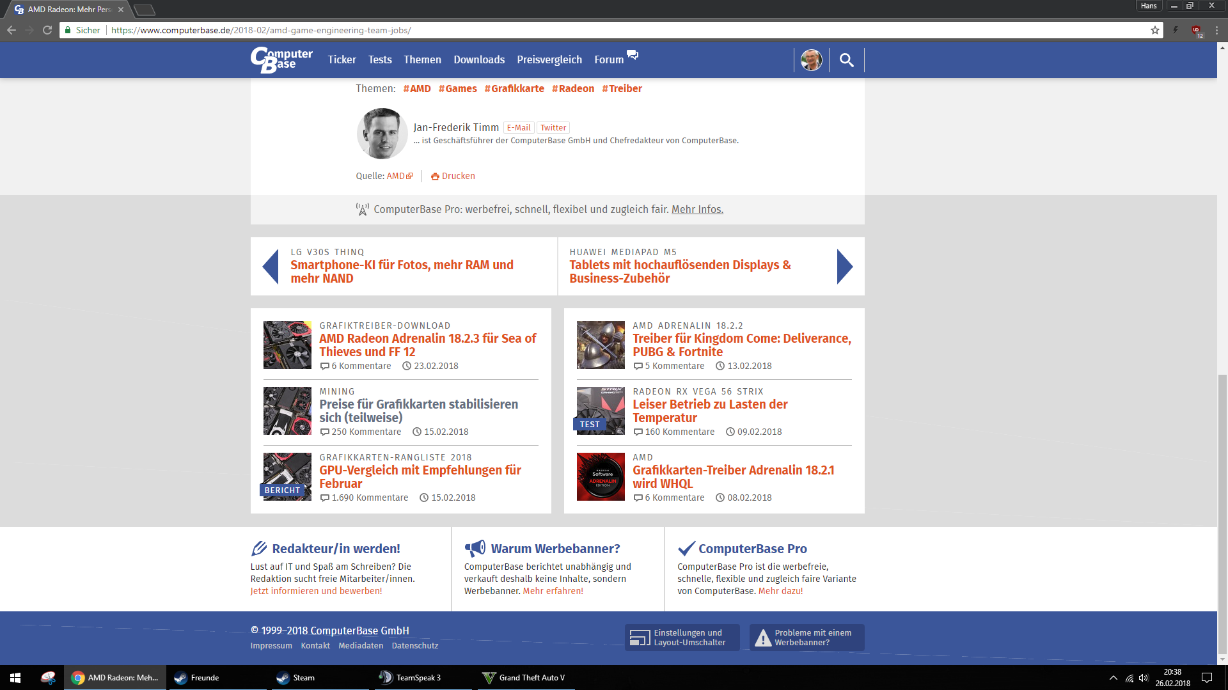Screen dimensions: 1228x690
Task: Open the author's Twitter link
Action: coord(553,128)
